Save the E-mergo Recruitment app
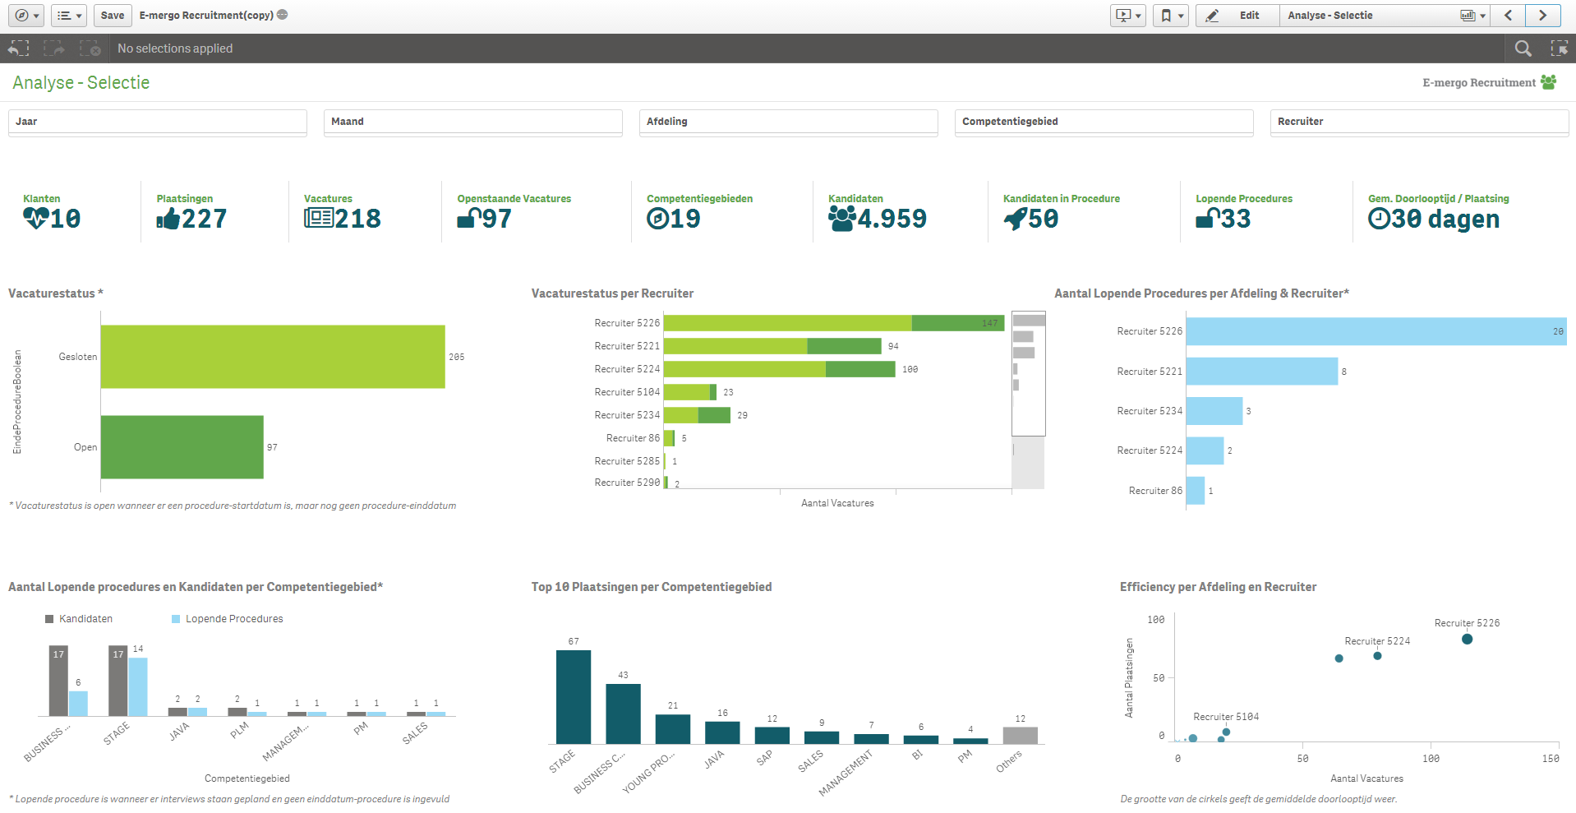The height and width of the screenshot is (813, 1576). tap(112, 15)
